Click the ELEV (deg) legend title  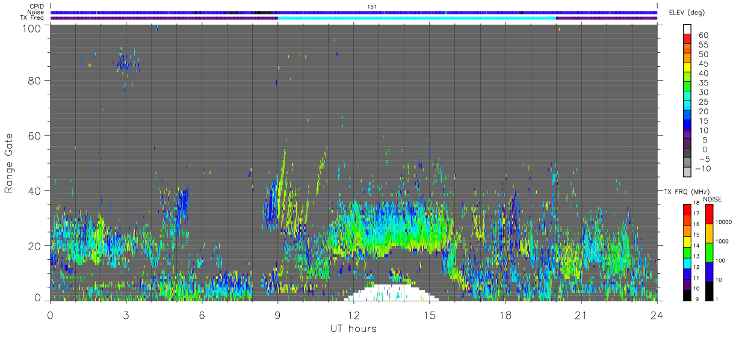pos(687,13)
